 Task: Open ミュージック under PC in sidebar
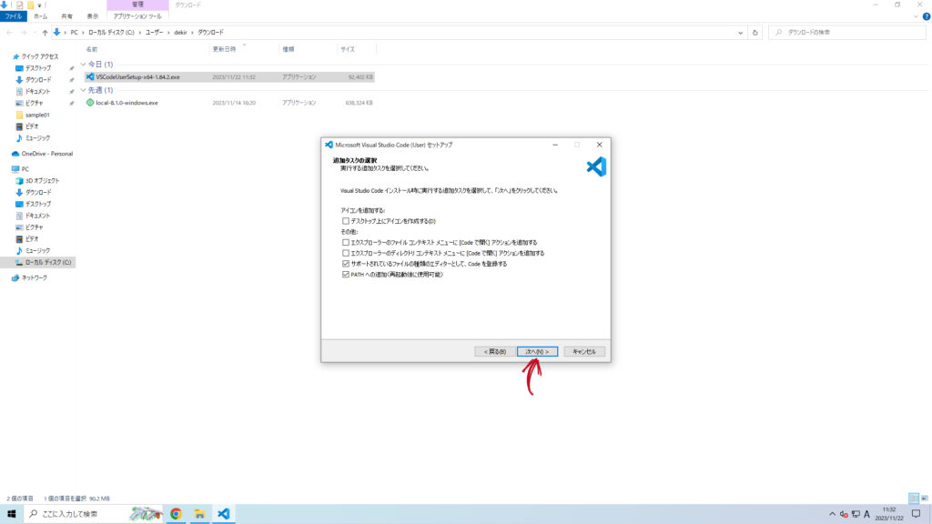coord(37,251)
